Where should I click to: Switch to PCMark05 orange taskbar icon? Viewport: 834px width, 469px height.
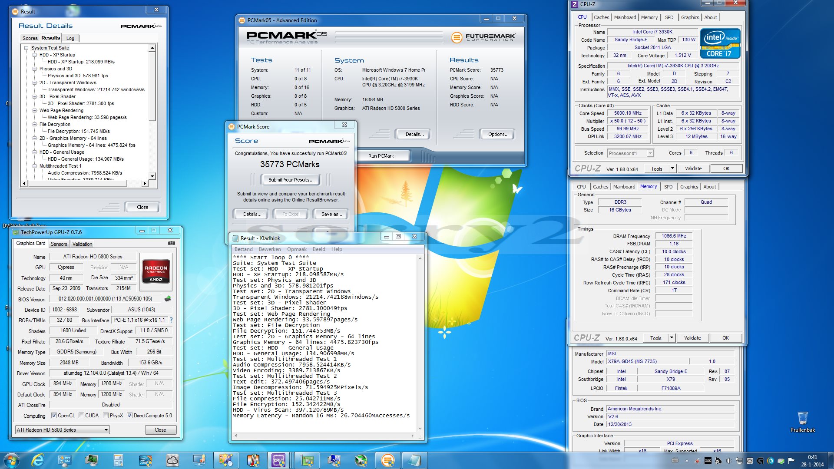pyautogui.click(x=387, y=460)
